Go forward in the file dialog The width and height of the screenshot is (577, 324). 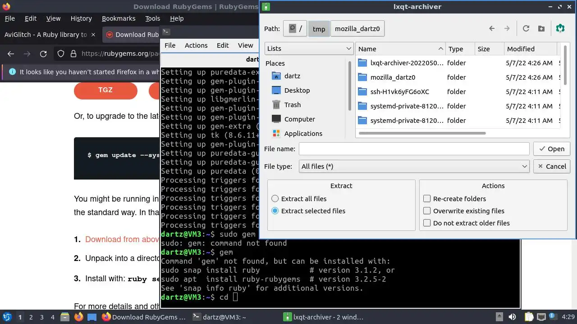pos(507,28)
